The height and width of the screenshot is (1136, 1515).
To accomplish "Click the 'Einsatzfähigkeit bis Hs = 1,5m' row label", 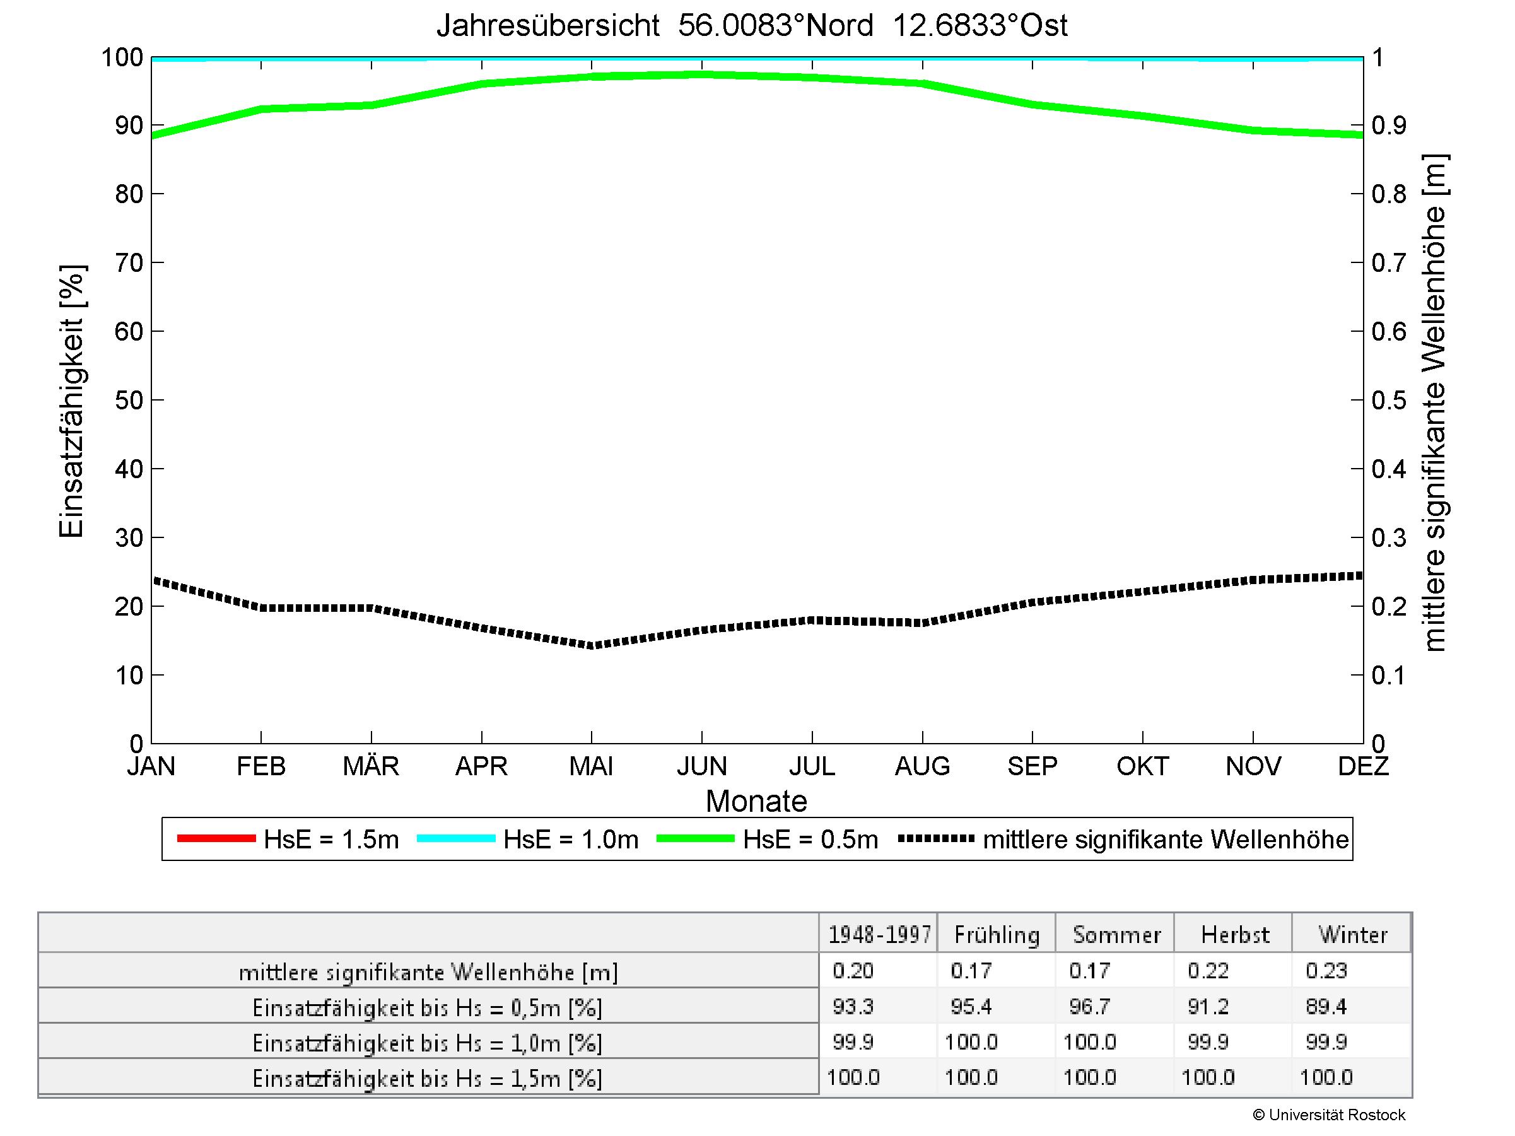I will (428, 1079).
